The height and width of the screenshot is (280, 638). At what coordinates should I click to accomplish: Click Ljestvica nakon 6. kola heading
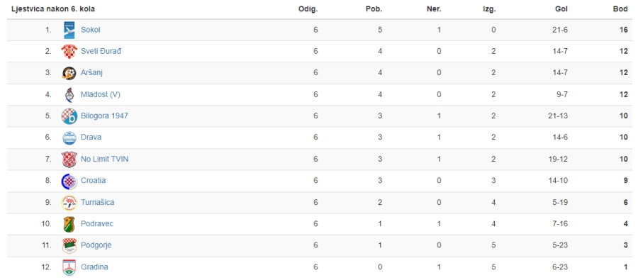(x=53, y=9)
